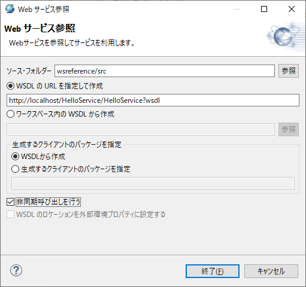Close the Web サービス参照 dialog
306x287 pixels.
pyautogui.click(x=292, y=9)
